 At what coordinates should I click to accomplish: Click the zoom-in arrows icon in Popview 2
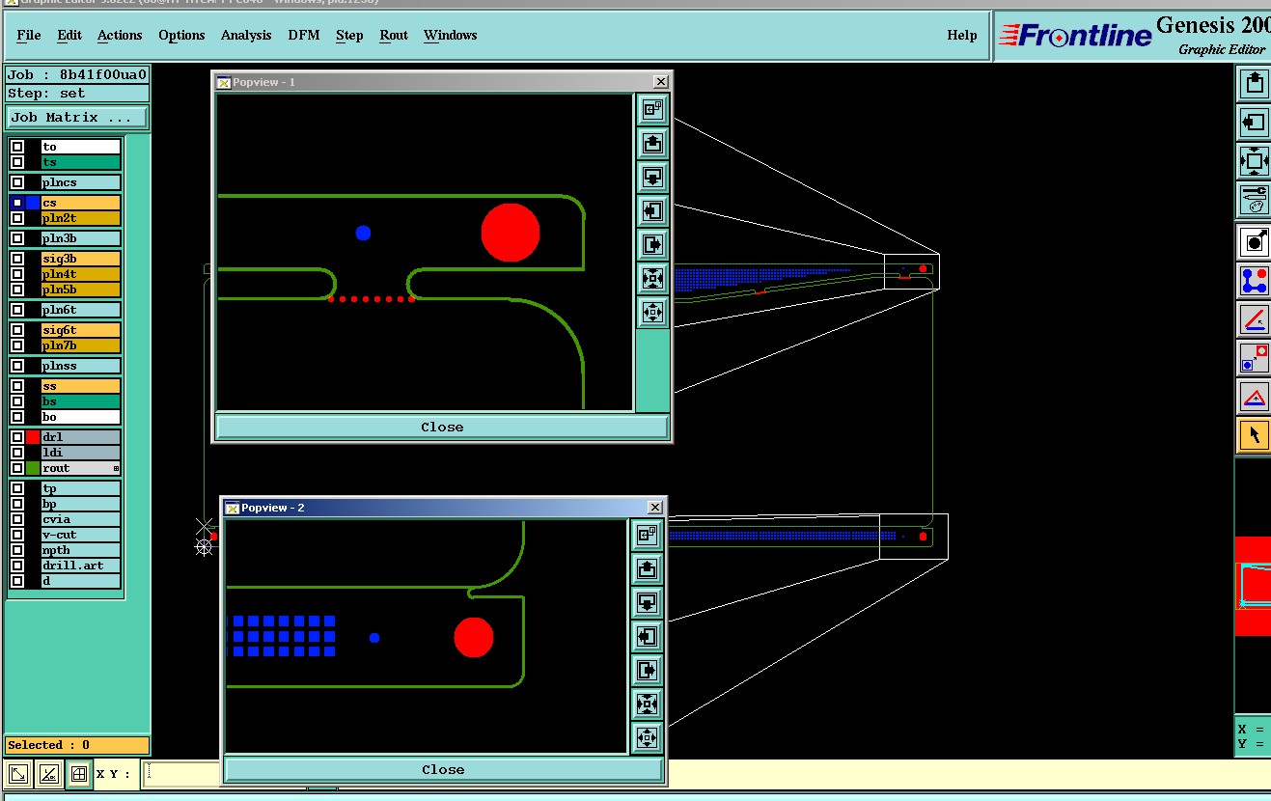(647, 704)
